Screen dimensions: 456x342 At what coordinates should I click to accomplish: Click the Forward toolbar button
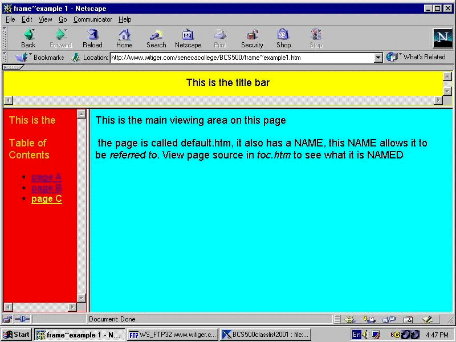tap(60, 38)
